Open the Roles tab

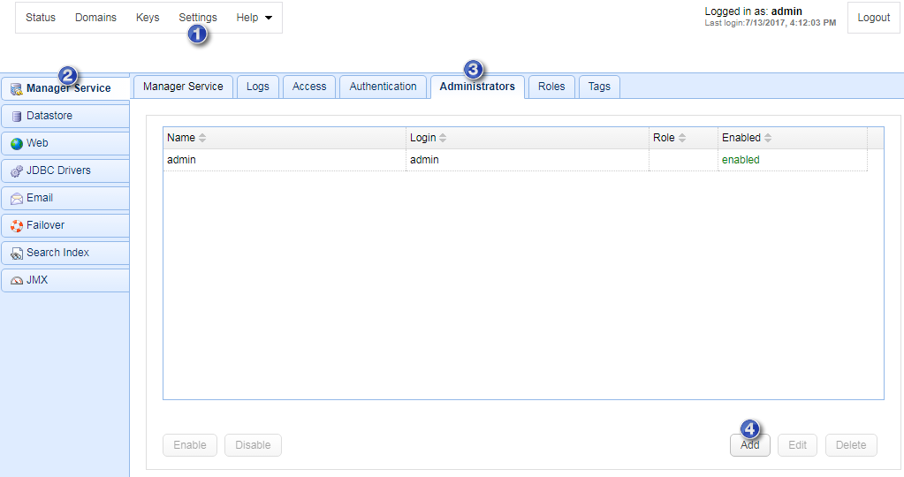click(x=551, y=87)
